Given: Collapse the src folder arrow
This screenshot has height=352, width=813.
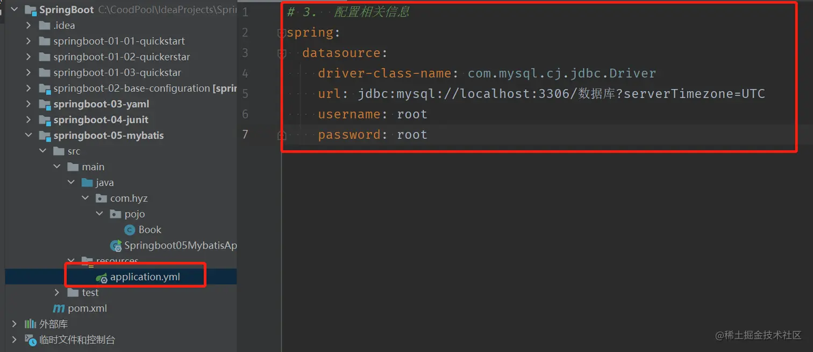Looking at the screenshot, I should pyautogui.click(x=43, y=151).
